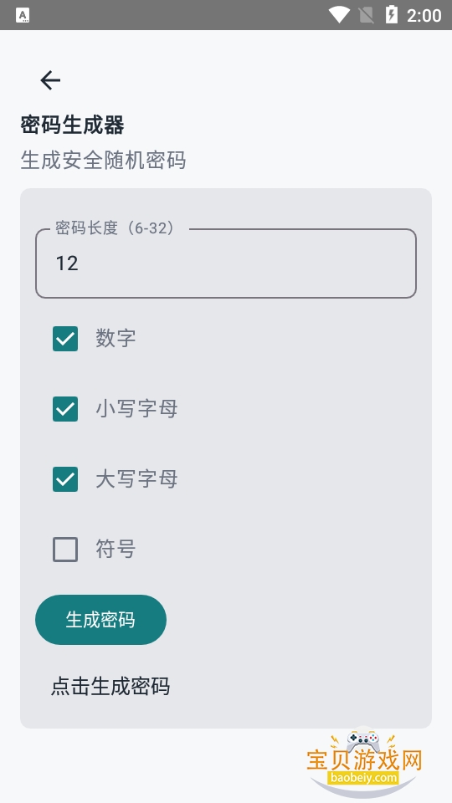Tap the Wi-Fi status icon

pos(339,14)
